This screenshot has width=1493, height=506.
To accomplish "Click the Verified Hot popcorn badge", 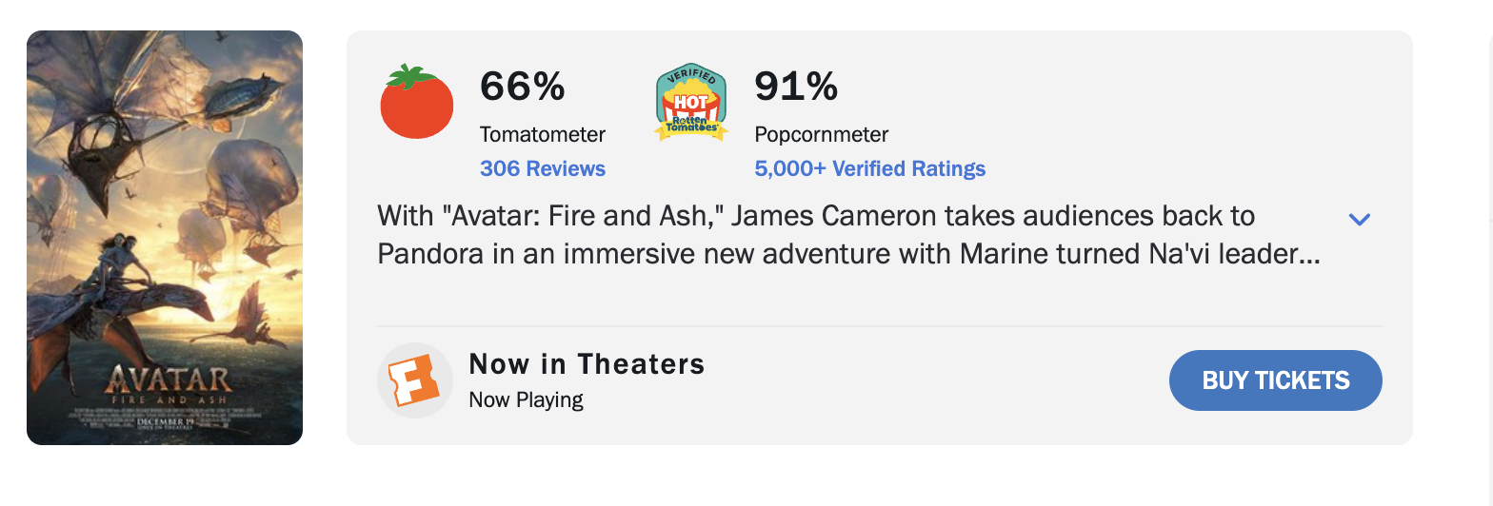I will coord(691,103).
